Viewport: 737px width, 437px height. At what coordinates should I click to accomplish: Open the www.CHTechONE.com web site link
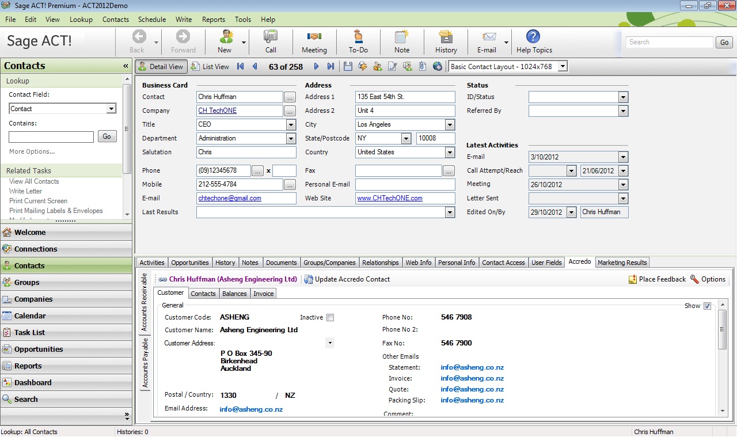click(390, 198)
